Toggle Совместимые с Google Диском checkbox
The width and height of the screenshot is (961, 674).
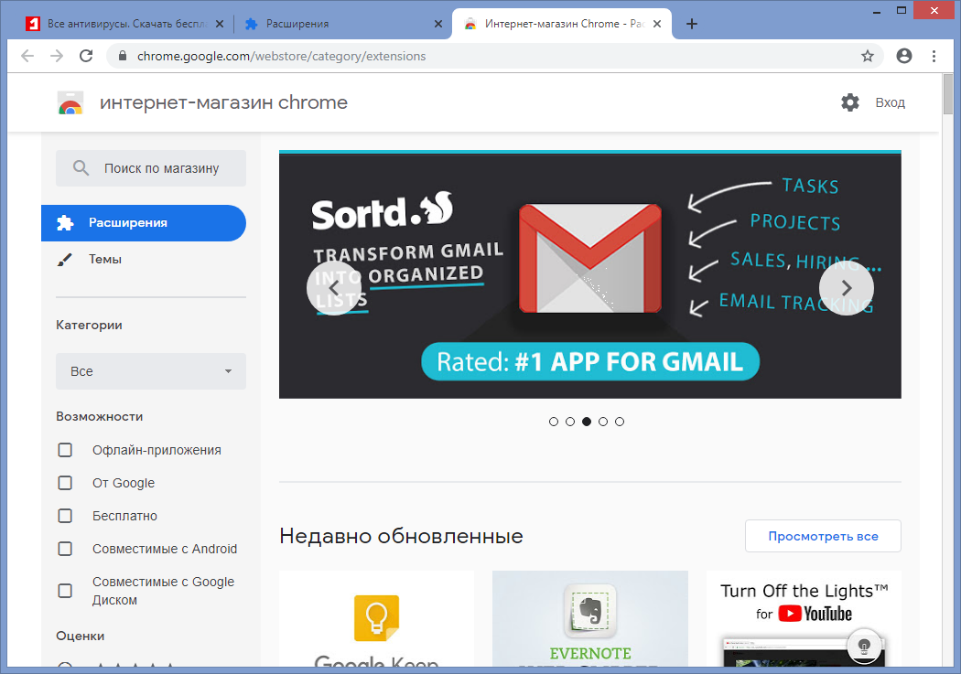pyautogui.click(x=65, y=591)
